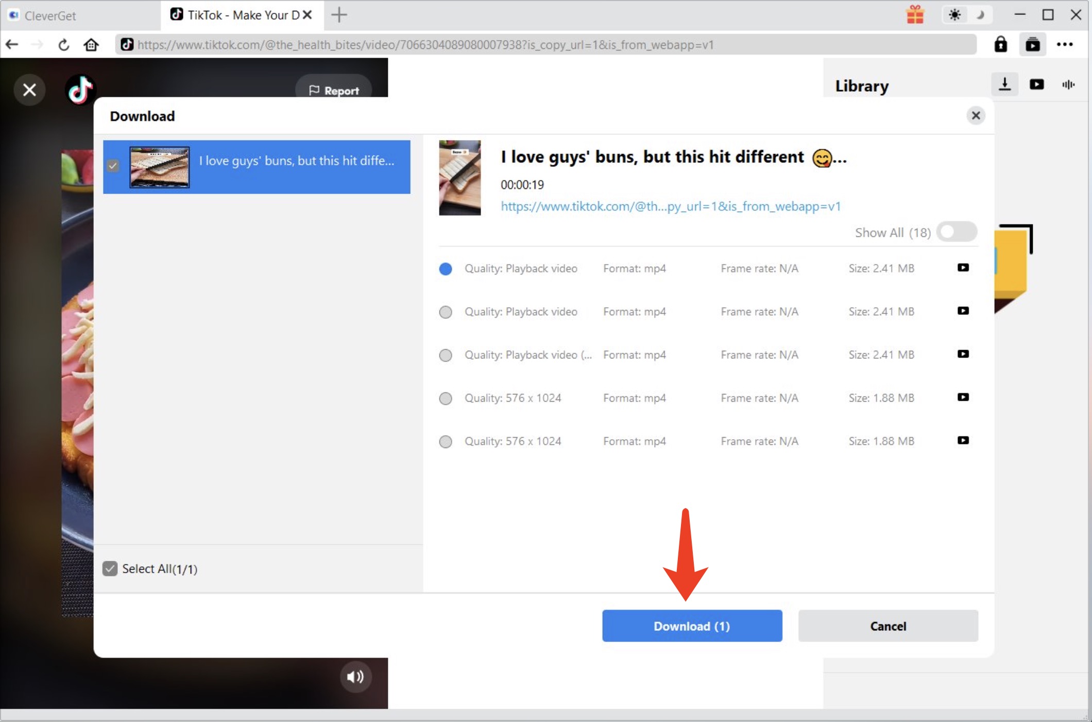Open the TikTok video URL link
The image size is (1092, 722).
(x=670, y=207)
